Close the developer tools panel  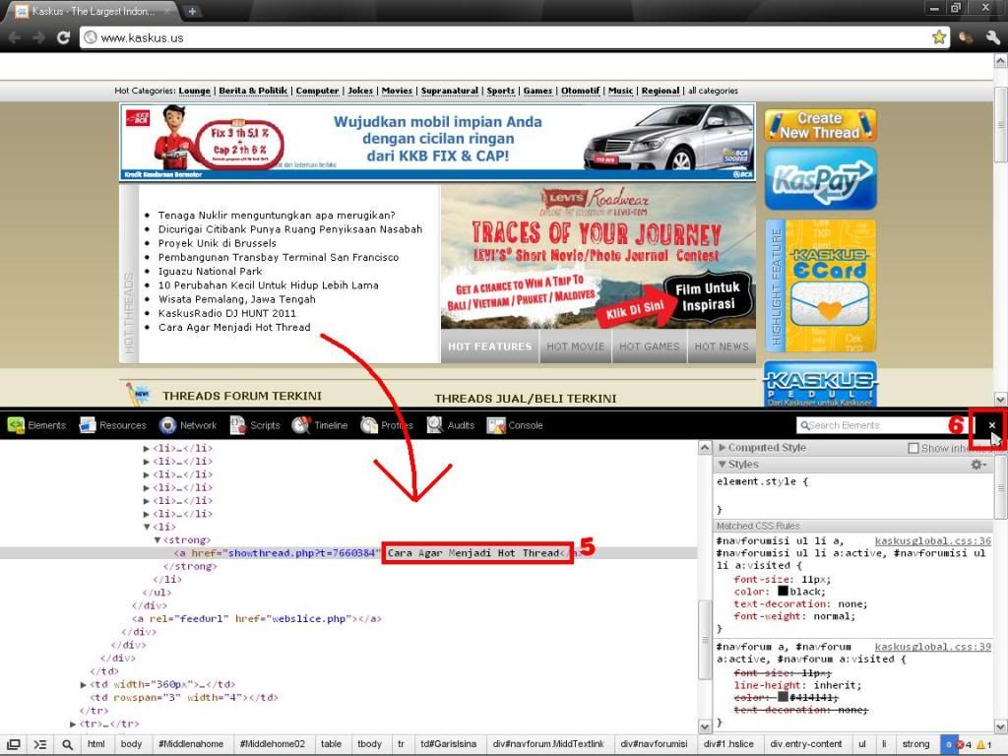[x=992, y=425]
